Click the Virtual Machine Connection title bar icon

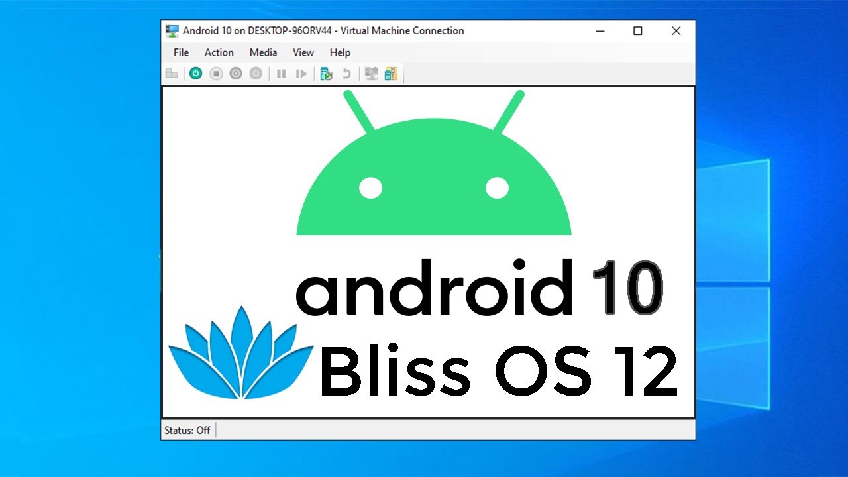coord(172,31)
